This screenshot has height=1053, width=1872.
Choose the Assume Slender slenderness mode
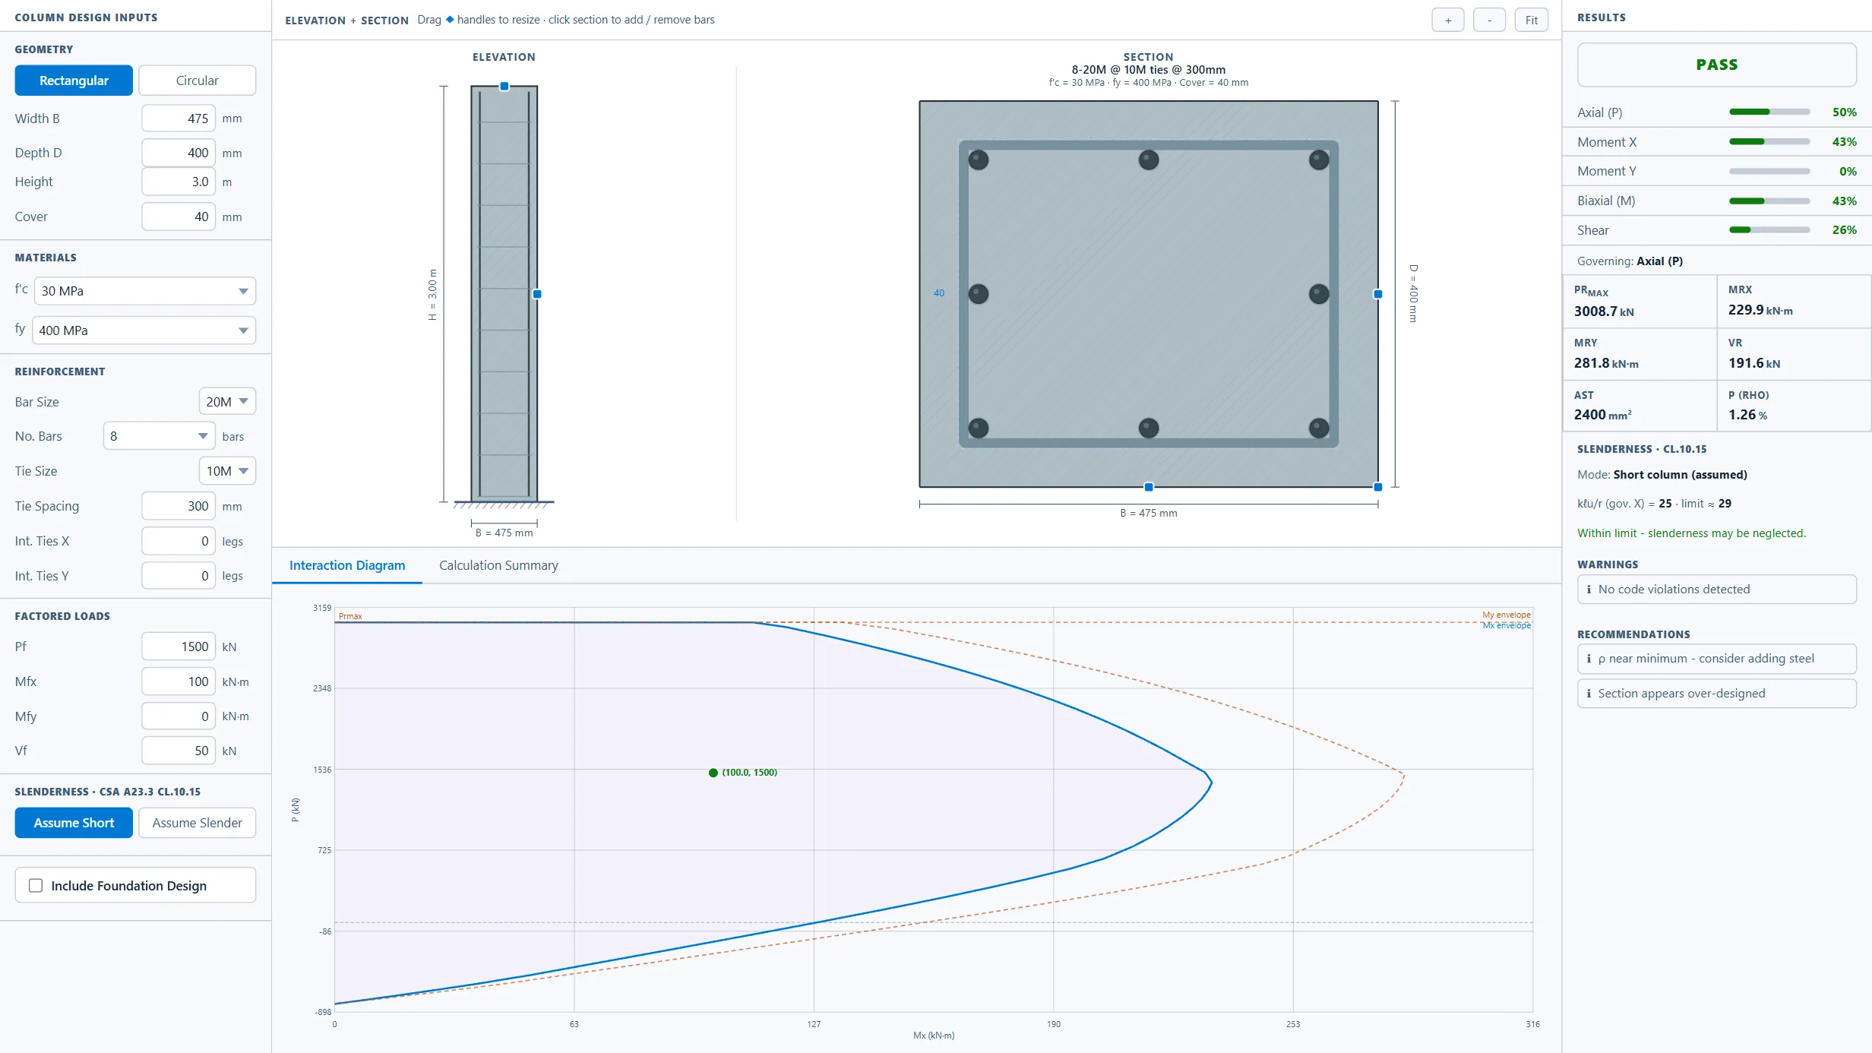point(197,823)
